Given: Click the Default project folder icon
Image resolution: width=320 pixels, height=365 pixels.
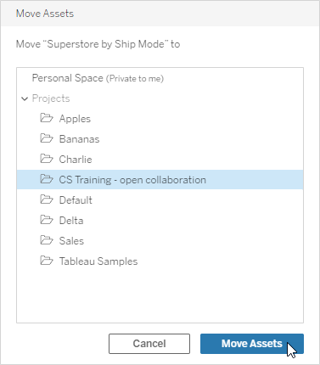Looking at the screenshot, I should pyautogui.click(x=47, y=199).
